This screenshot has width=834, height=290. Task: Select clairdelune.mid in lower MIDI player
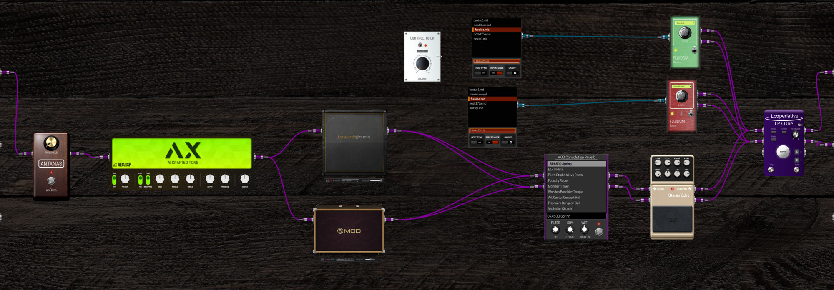coord(492,94)
